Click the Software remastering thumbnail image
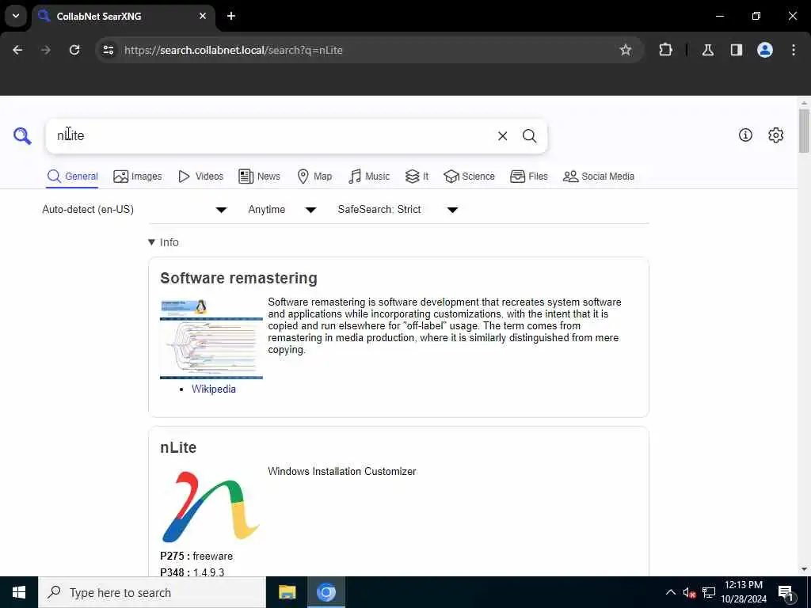The width and height of the screenshot is (811, 608). [x=211, y=339]
